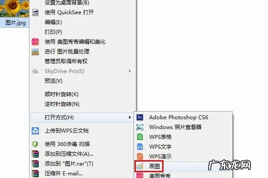Click the Windows Photo Viewer icon
This screenshot has width=268, height=178.
pos(140,127)
